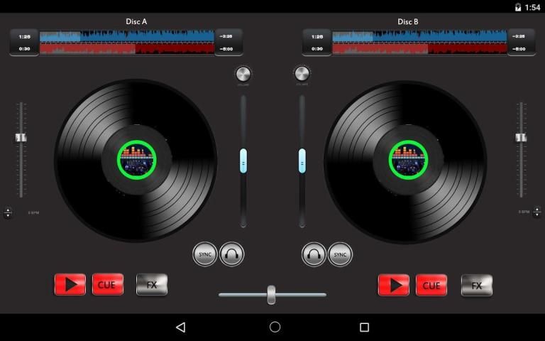Enable headphone monitoring for left deck
The image size is (545, 341).
tap(232, 254)
